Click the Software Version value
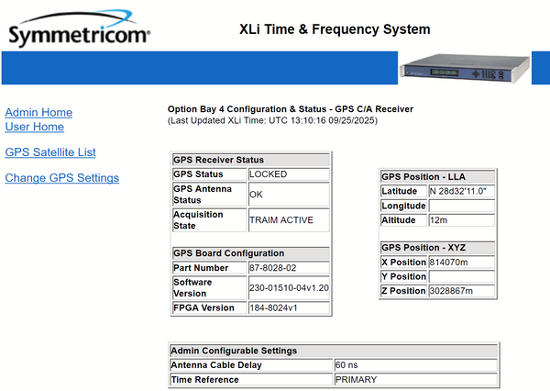This screenshot has width=550, height=391. click(x=288, y=287)
